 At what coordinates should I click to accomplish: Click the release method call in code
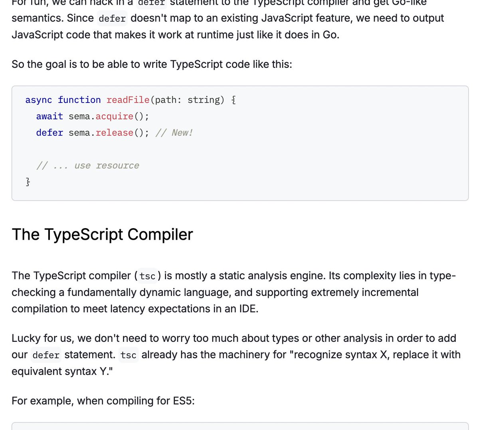[114, 132]
